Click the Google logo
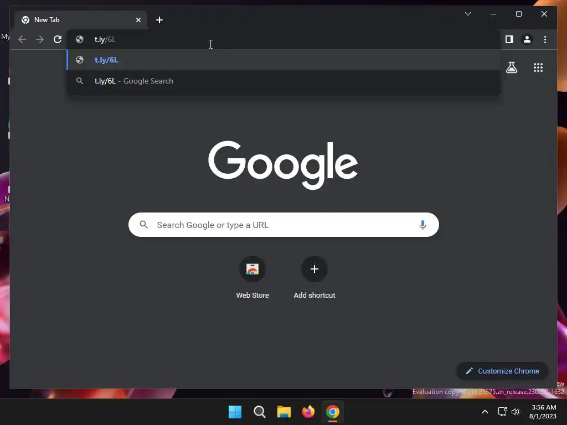567x425 pixels. 283,165
